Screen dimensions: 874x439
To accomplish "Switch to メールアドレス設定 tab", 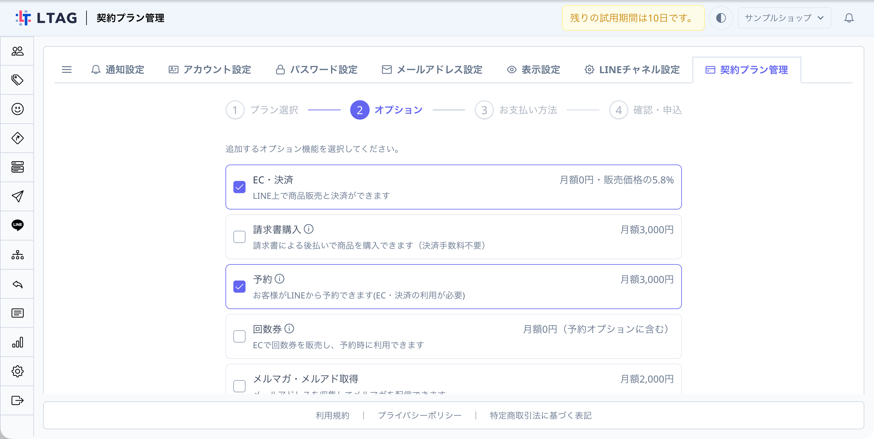I will 432,70.
